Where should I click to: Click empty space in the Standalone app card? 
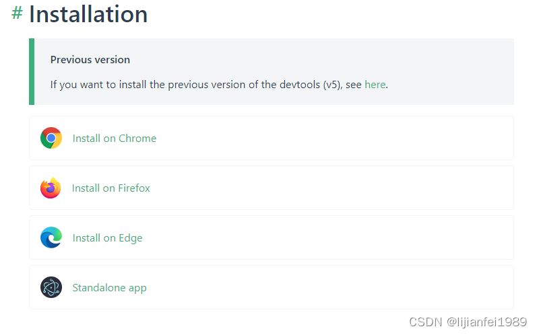coord(337,288)
